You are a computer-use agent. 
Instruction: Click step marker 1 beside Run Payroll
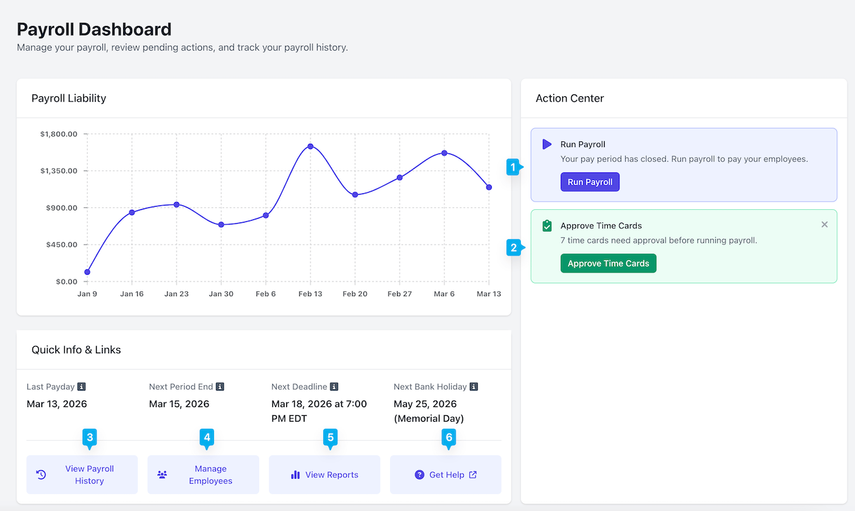[x=513, y=167]
